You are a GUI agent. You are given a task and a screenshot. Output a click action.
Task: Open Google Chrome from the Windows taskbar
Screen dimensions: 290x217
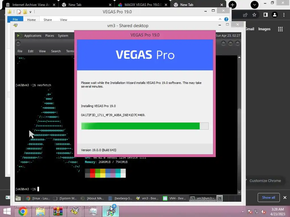coord(23,211)
